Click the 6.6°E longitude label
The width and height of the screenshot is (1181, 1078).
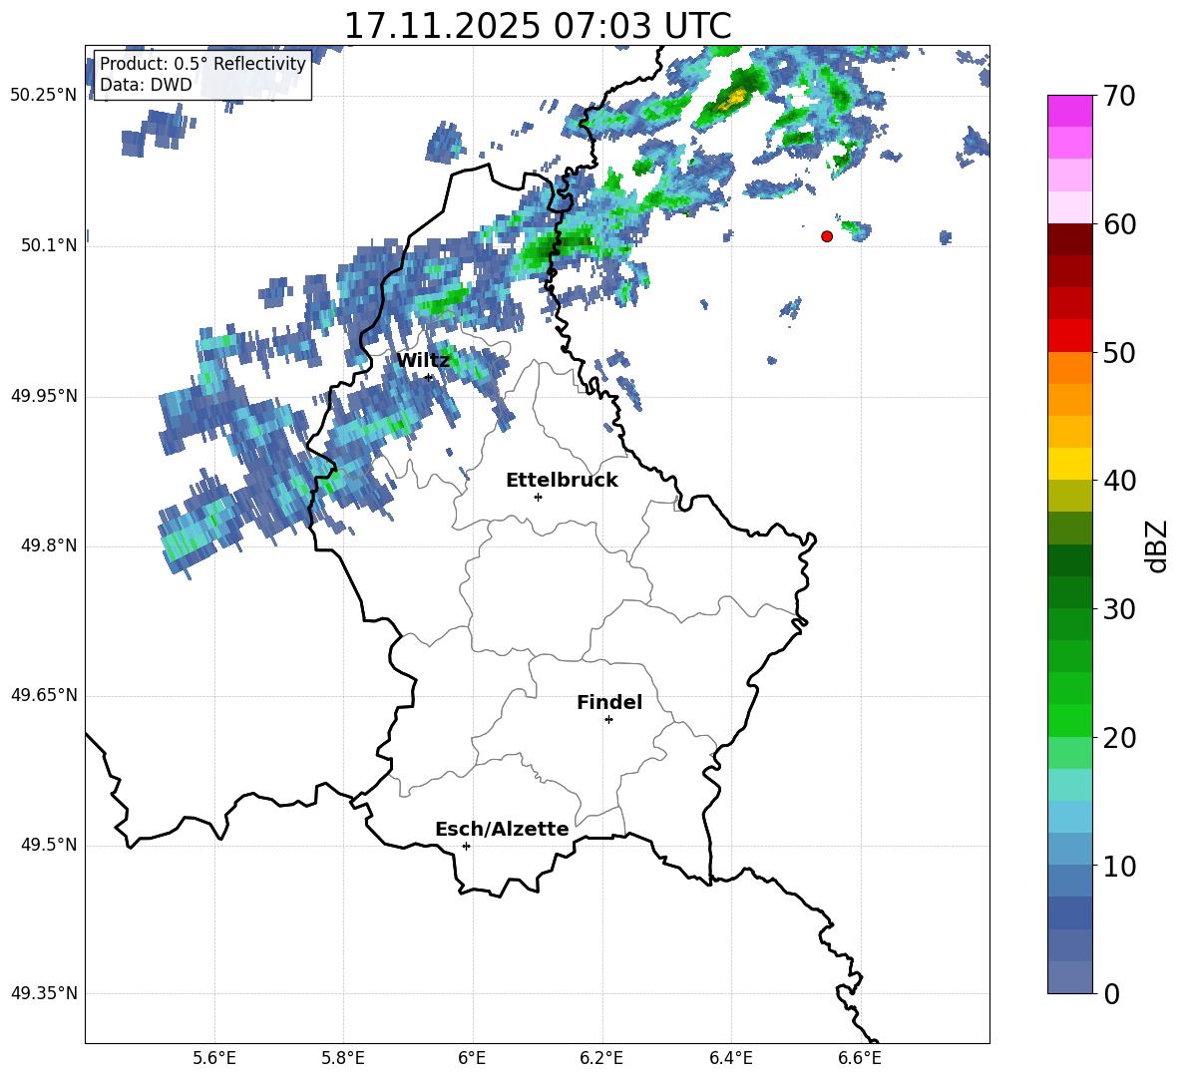tap(860, 1058)
